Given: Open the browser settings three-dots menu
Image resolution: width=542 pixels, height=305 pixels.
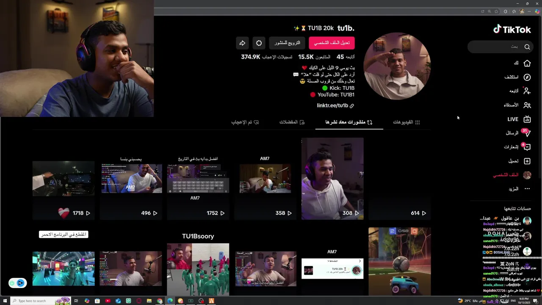Looking at the screenshot, I should pyautogui.click(x=529, y=11).
